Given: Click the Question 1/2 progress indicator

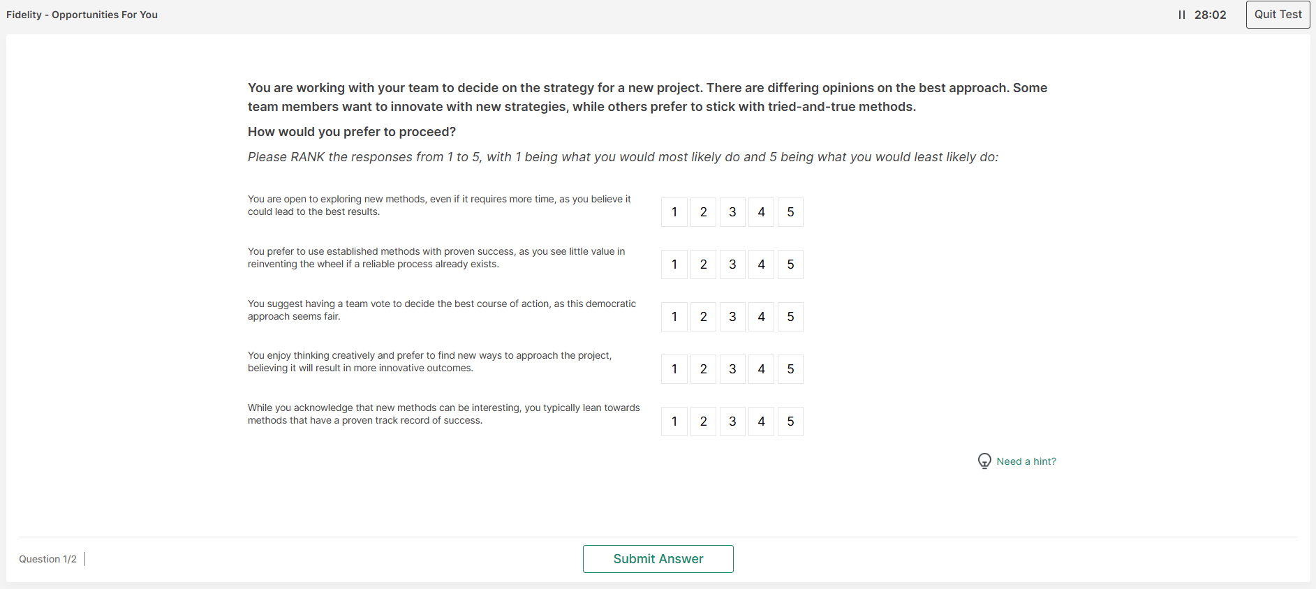Looking at the screenshot, I should (47, 559).
